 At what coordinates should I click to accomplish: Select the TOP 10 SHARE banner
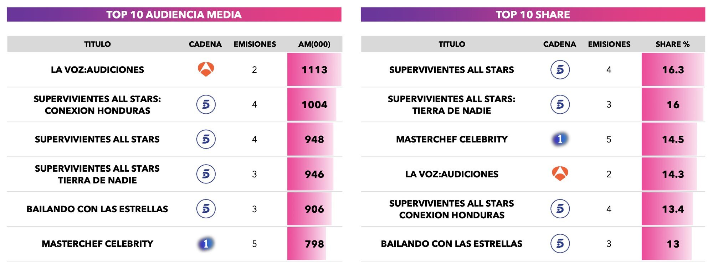pyautogui.click(x=533, y=15)
